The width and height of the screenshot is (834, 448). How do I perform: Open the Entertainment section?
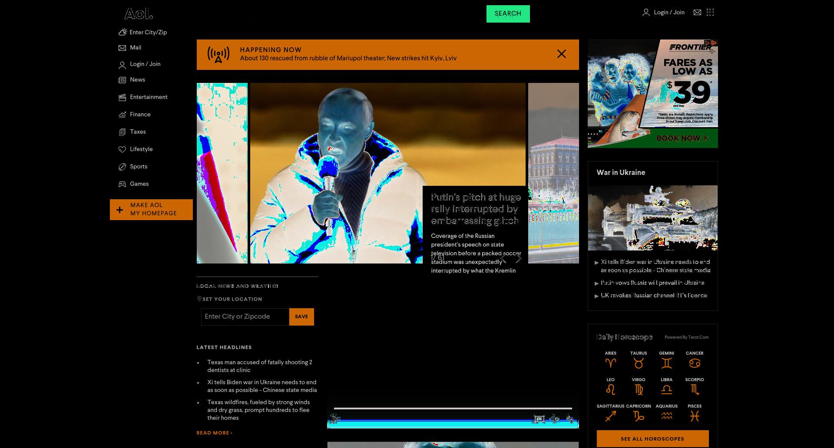pos(149,97)
